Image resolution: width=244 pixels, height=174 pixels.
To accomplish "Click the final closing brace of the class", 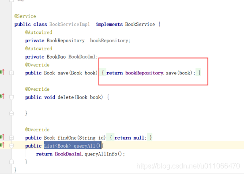I will click(15, 170).
